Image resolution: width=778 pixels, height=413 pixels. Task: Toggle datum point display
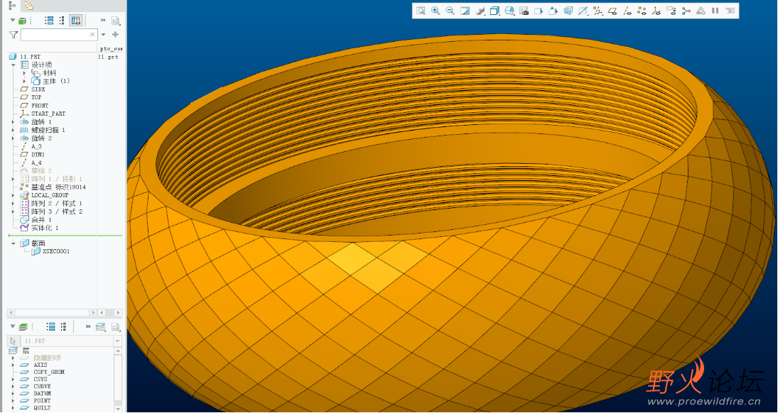pyautogui.click(x=642, y=11)
